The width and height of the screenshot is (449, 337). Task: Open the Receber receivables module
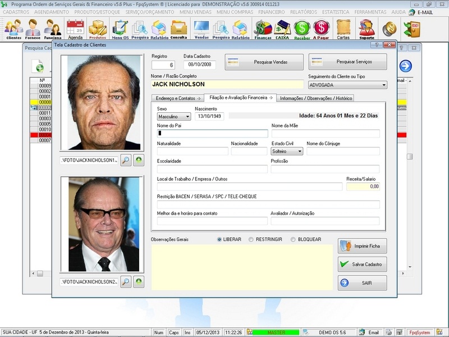click(302, 28)
